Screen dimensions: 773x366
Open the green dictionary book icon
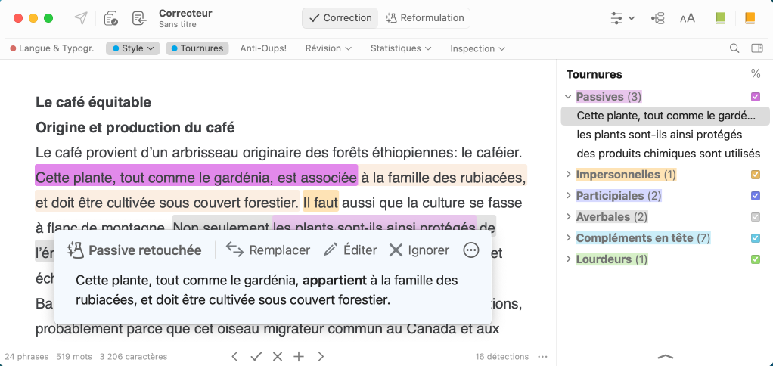click(720, 18)
